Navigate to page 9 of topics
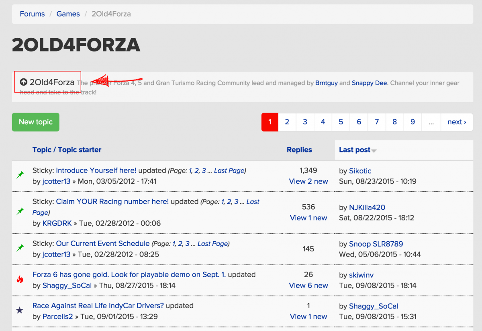Image resolution: width=482 pixels, height=331 pixels. click(413, 122)
